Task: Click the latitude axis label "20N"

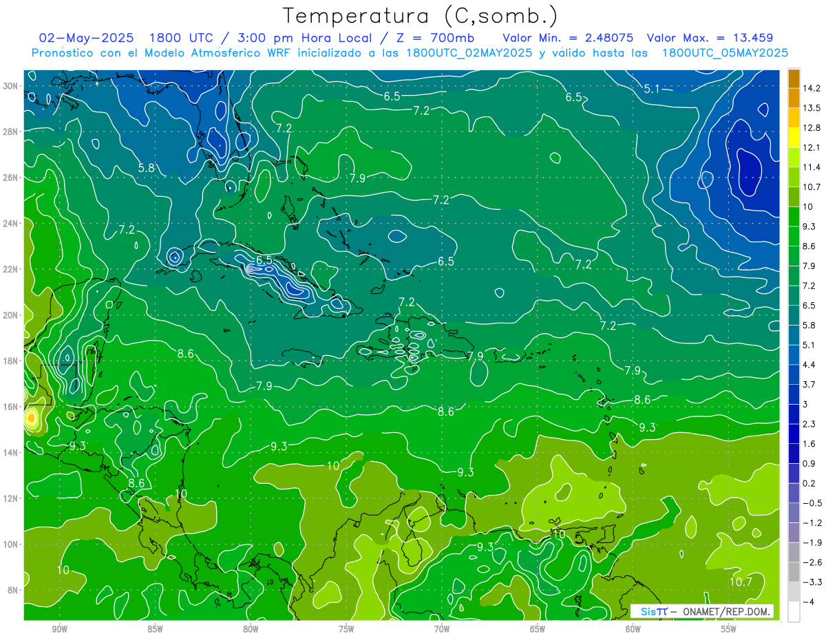Action: tap(11, 315)
